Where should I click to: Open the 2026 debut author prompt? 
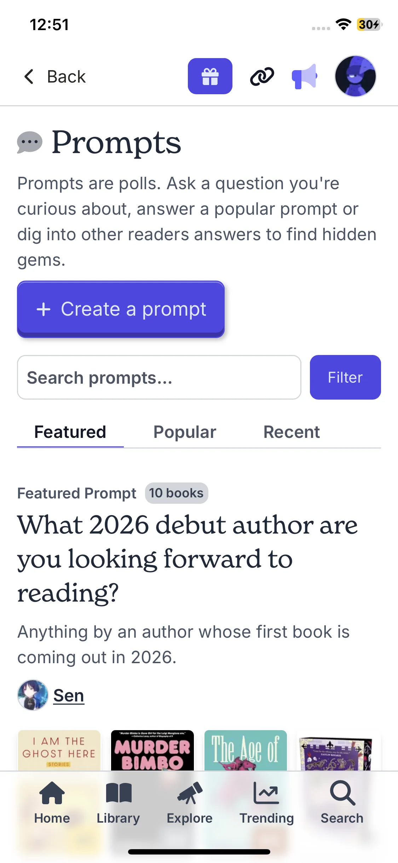pyautogui.click(x=188, y=558)
